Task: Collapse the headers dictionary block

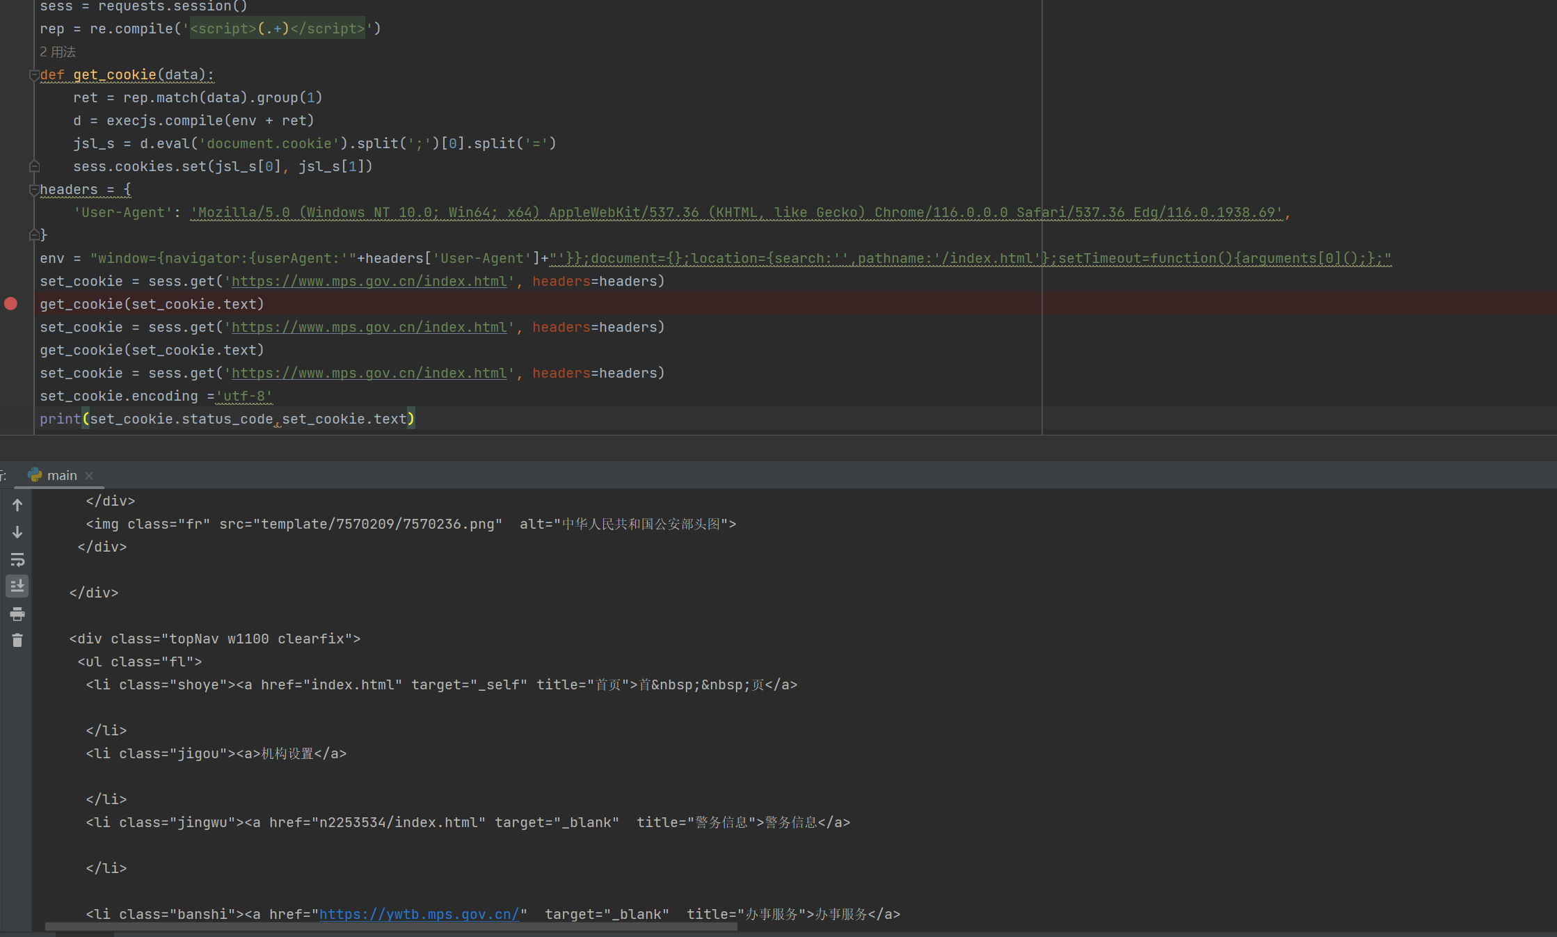Action: tap(33, 189)
